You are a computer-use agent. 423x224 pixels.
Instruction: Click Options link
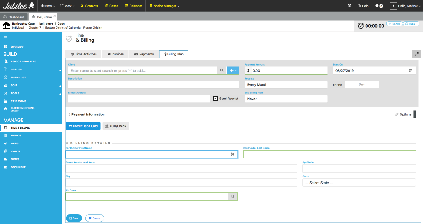[x=405, y=114]
